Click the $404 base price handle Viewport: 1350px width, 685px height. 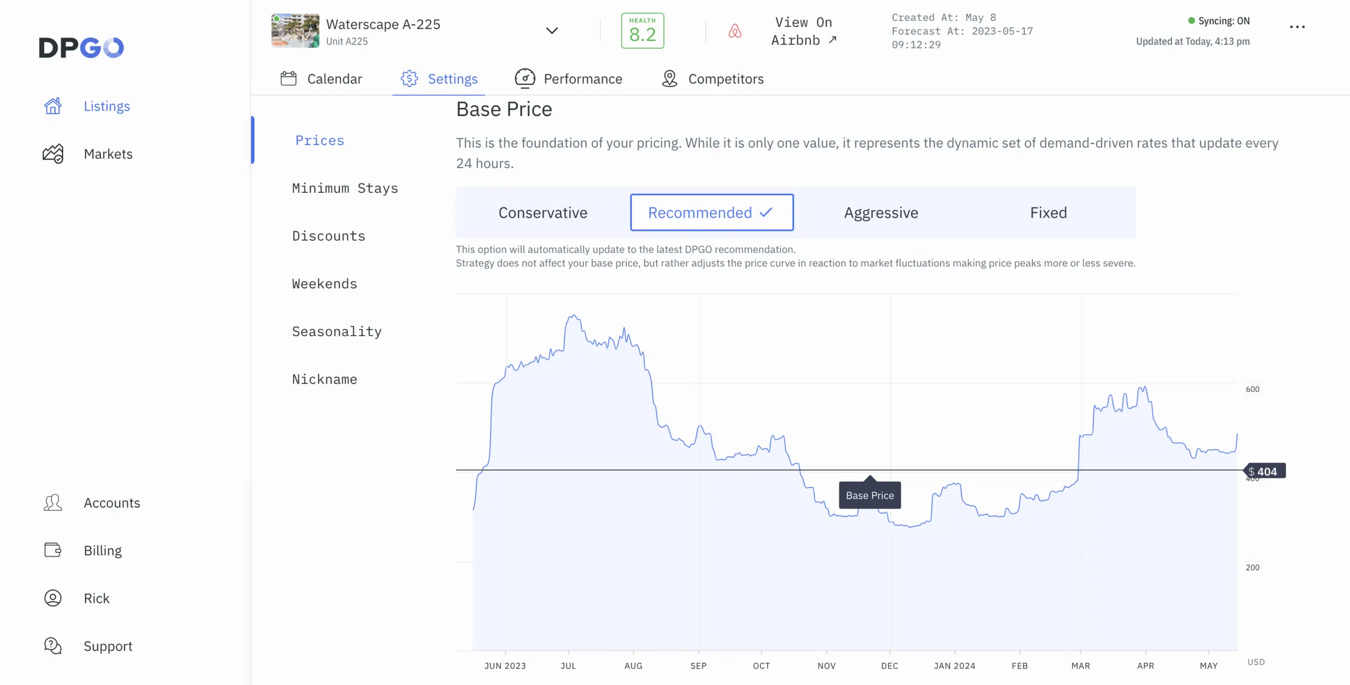[x=1265, y=471]
